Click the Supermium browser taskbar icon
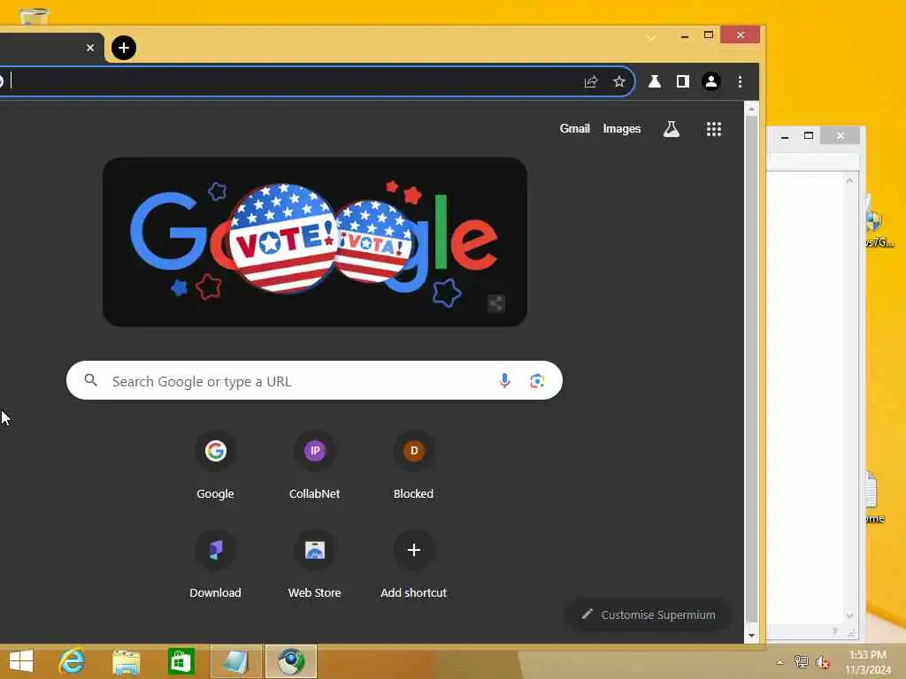Screen dimensions: 906x679 coord(290,661)
